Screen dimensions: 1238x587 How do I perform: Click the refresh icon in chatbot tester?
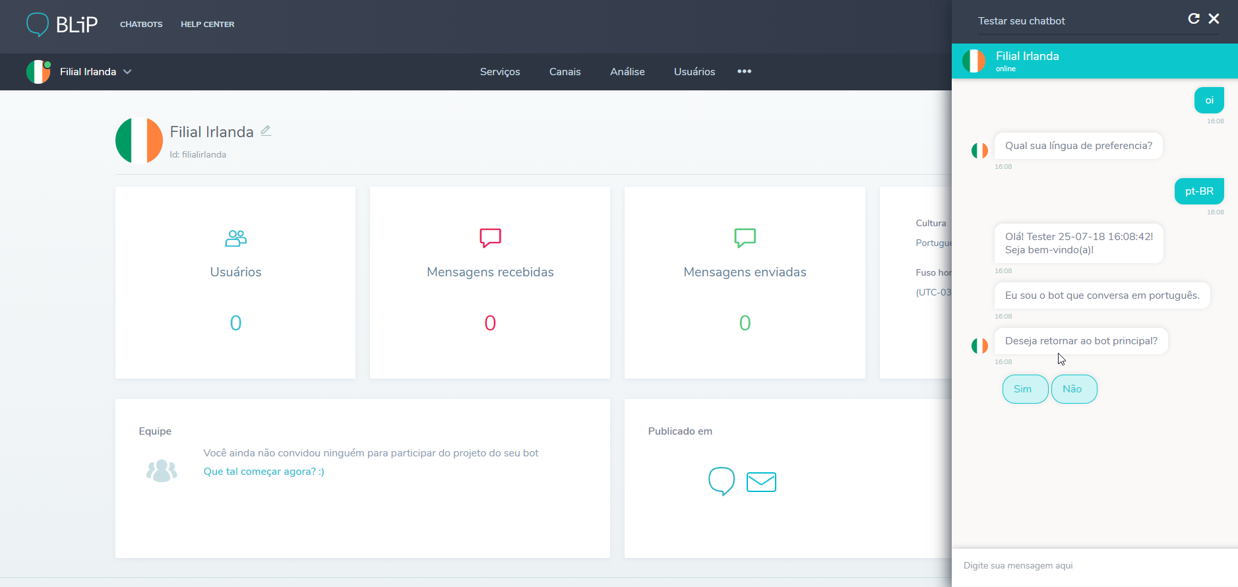[1193, 18]
